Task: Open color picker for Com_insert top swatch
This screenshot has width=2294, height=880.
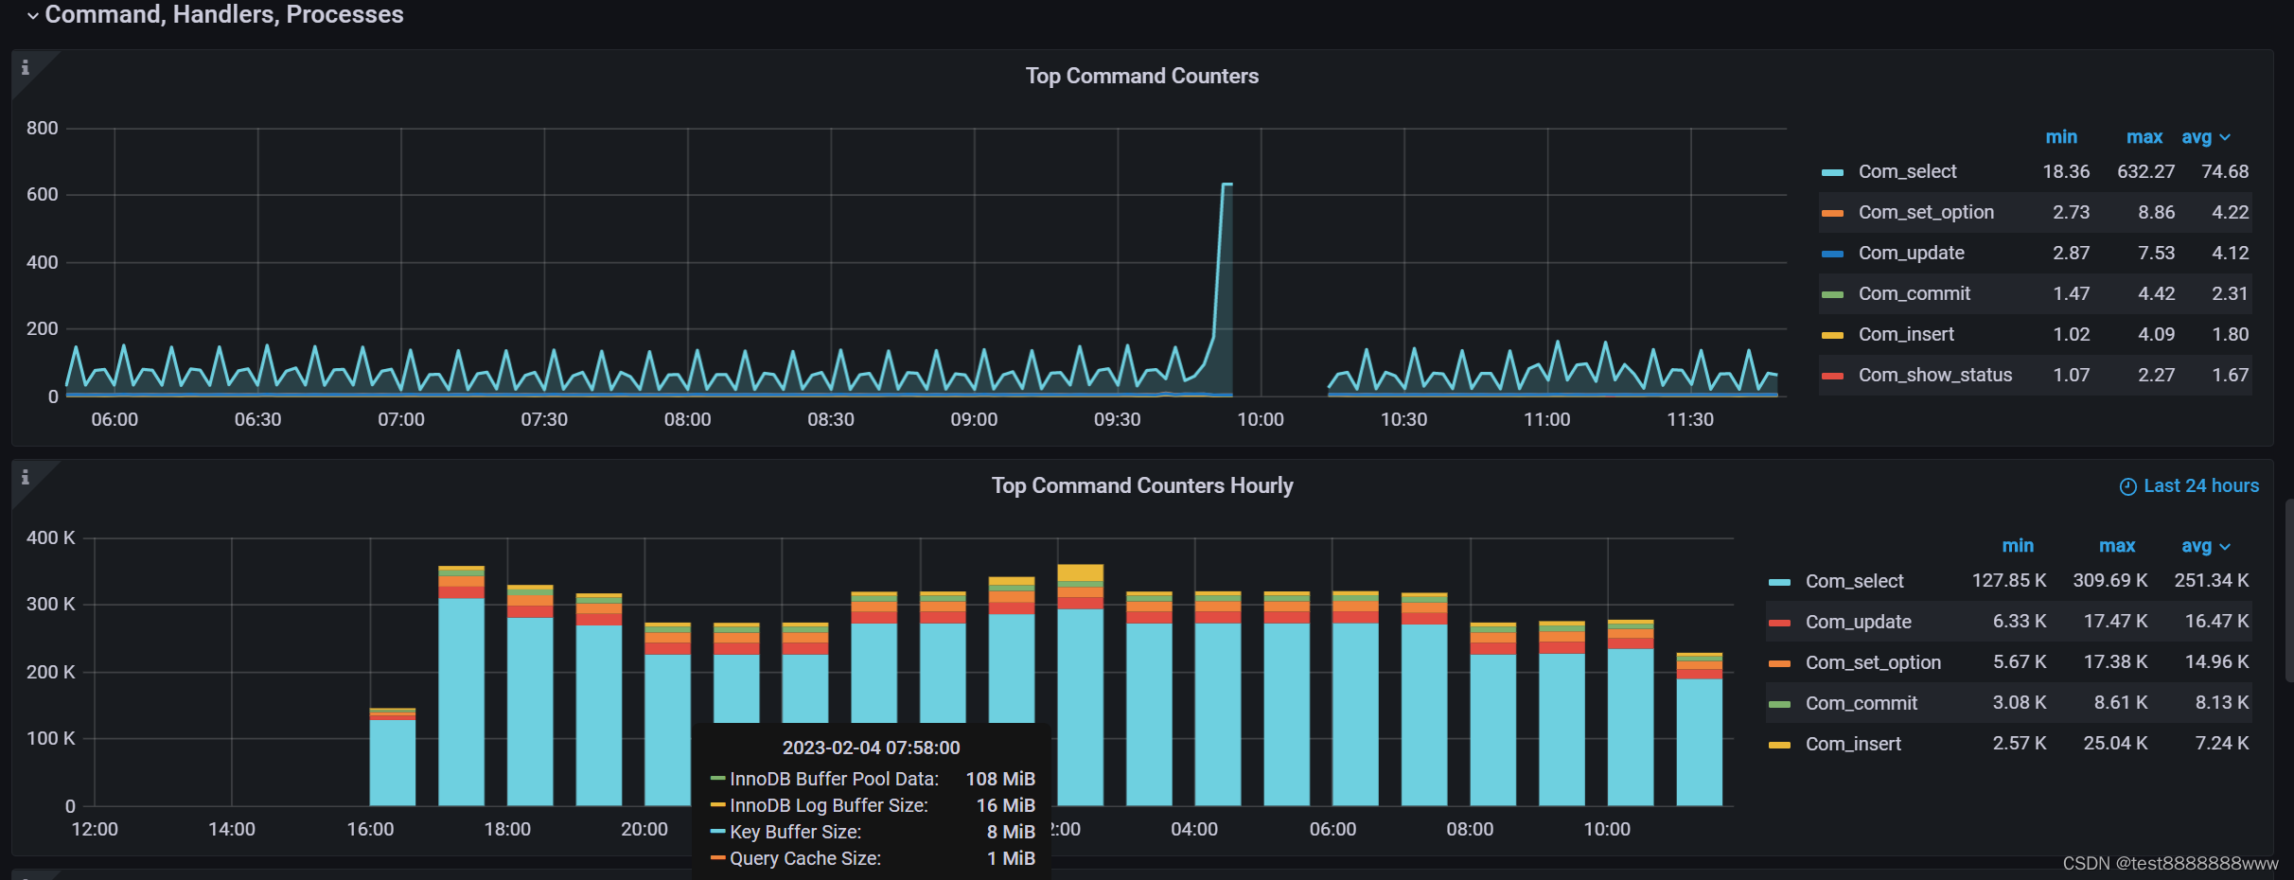Action: pos(1832,335)
